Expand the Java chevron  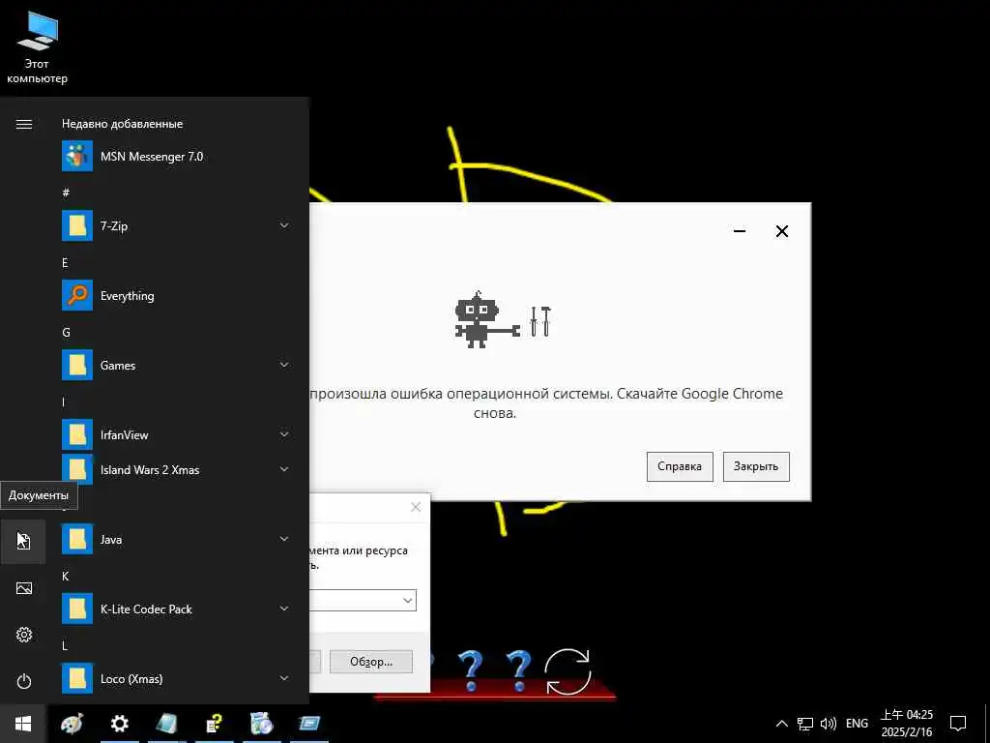pyautogui.click(x=285, y=539)
